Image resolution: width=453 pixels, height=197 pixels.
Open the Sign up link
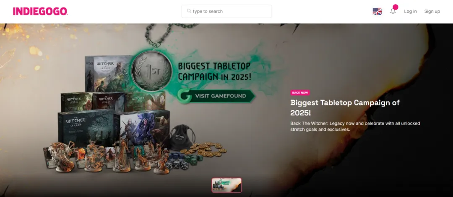click(432, 11)
